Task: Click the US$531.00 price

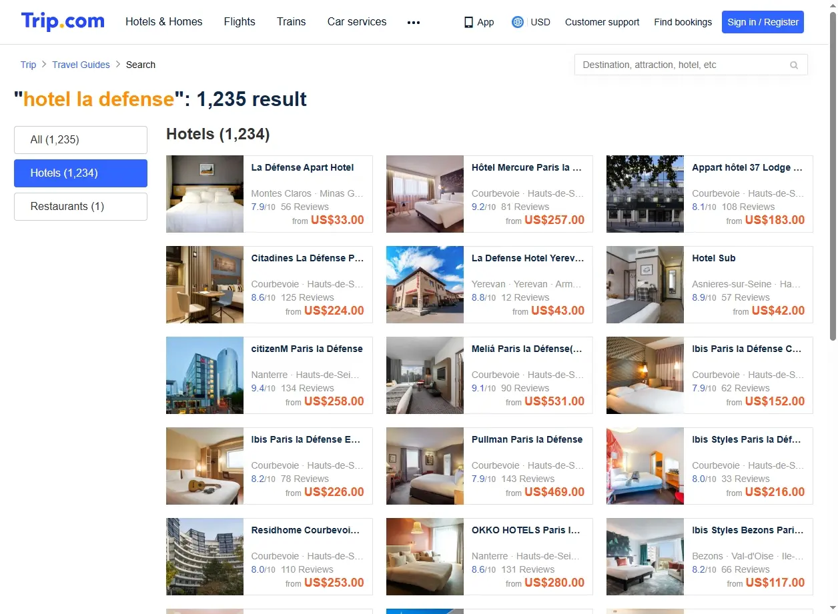Action: click(554, 401)
